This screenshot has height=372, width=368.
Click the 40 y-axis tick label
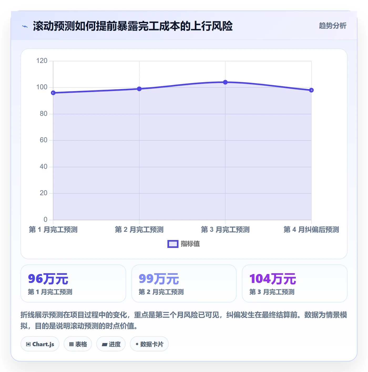click(x=44, y=167)
